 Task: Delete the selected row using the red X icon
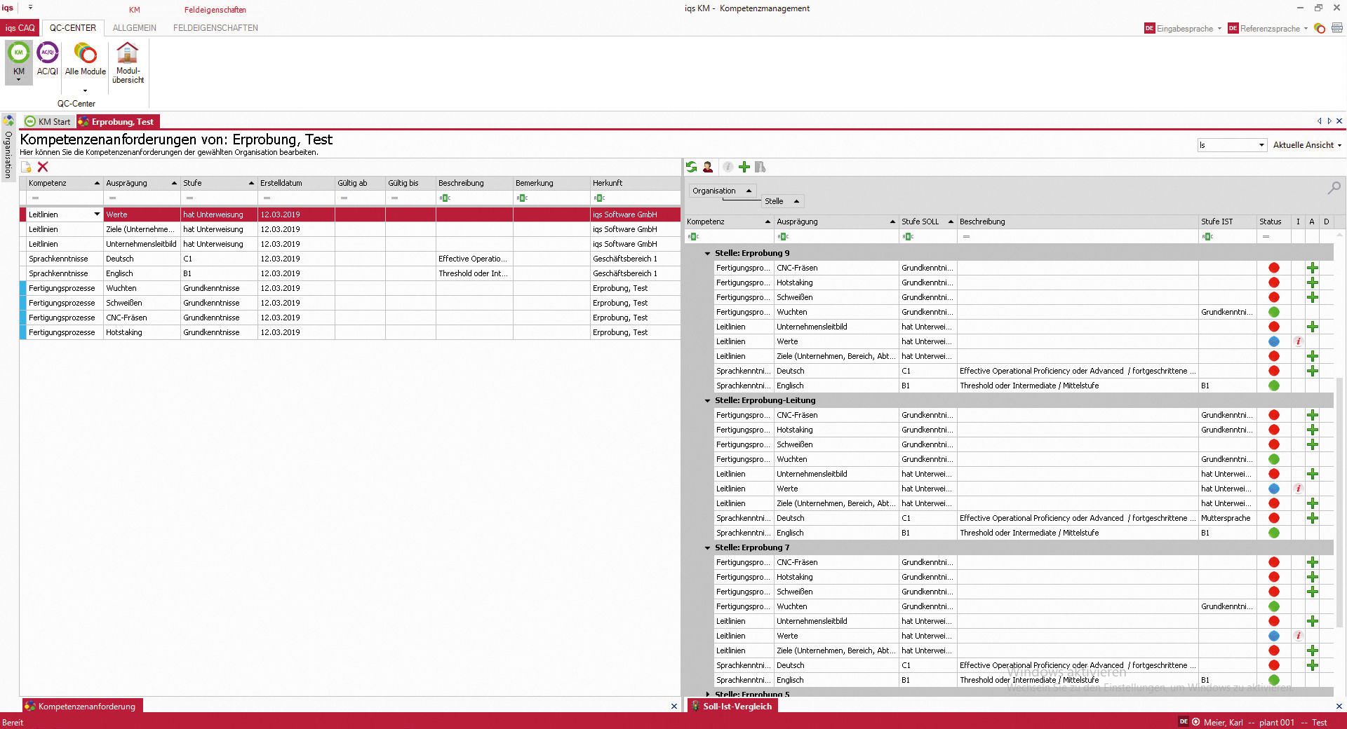43,168
